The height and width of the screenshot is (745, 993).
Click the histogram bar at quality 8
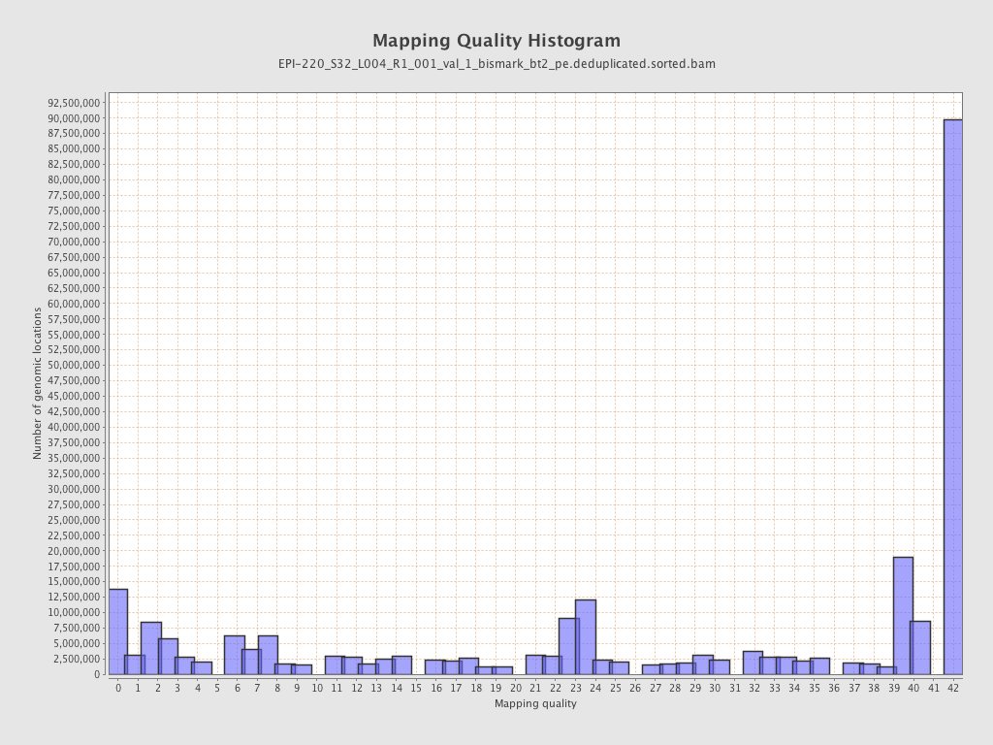pyautogui.click(x=268, y=655)
